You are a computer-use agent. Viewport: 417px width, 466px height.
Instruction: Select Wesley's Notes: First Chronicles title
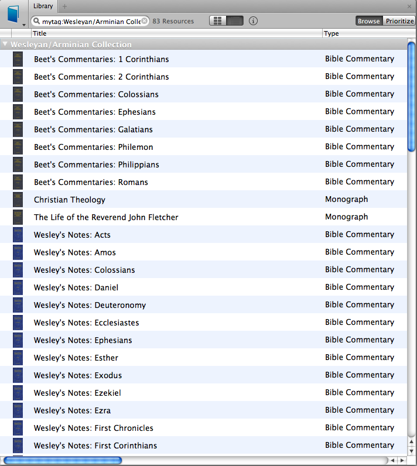[94, 428]
